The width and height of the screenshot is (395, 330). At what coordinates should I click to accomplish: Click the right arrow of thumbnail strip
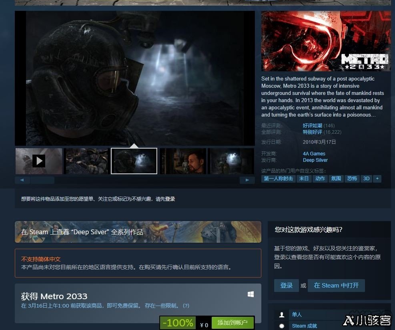247,180
